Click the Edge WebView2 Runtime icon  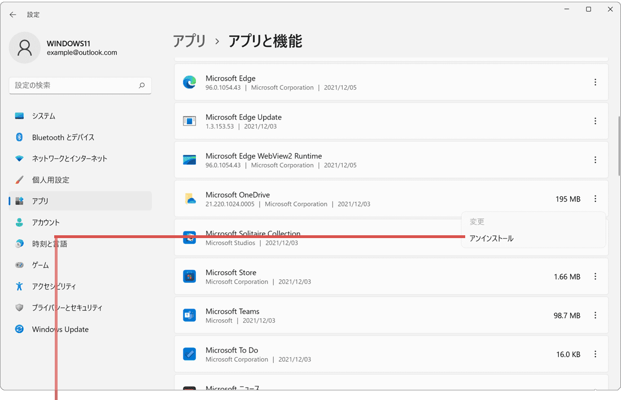189,160
